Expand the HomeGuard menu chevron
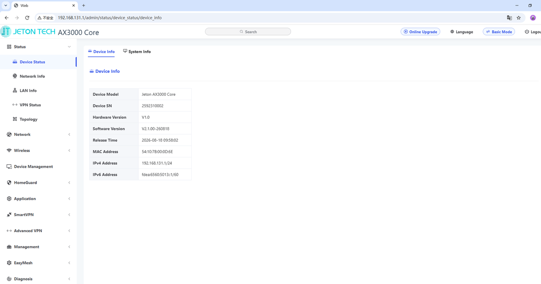 tap(69, 183)
